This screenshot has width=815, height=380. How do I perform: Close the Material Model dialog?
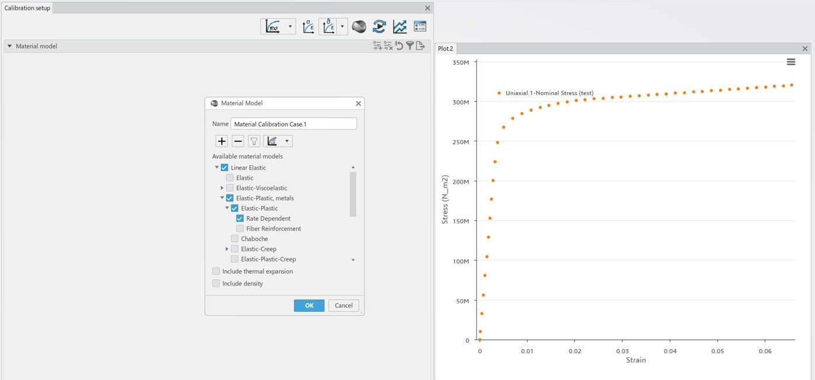tap(358, 103)
